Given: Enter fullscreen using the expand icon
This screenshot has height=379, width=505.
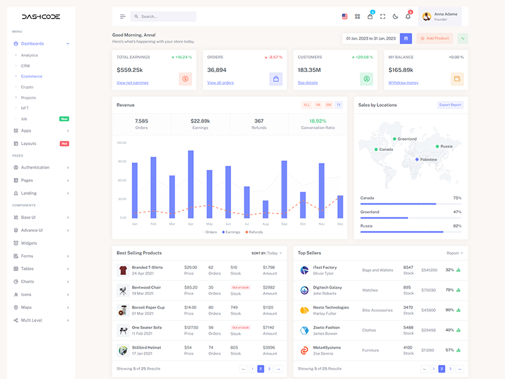Looking at the screenshot, I should click(383, 16).
